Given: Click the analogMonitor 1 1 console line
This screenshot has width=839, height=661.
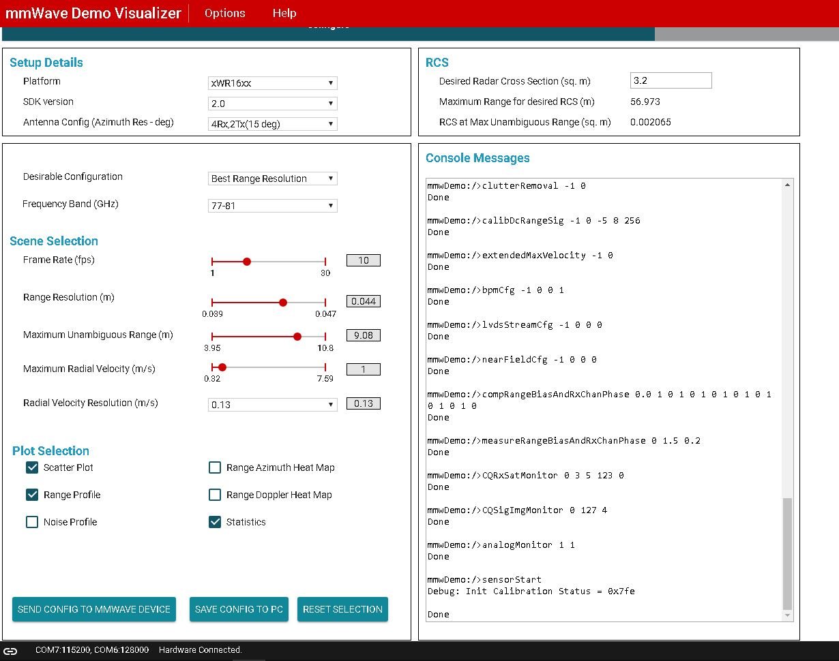Looking at the screenshot, I should click(501, 544).
